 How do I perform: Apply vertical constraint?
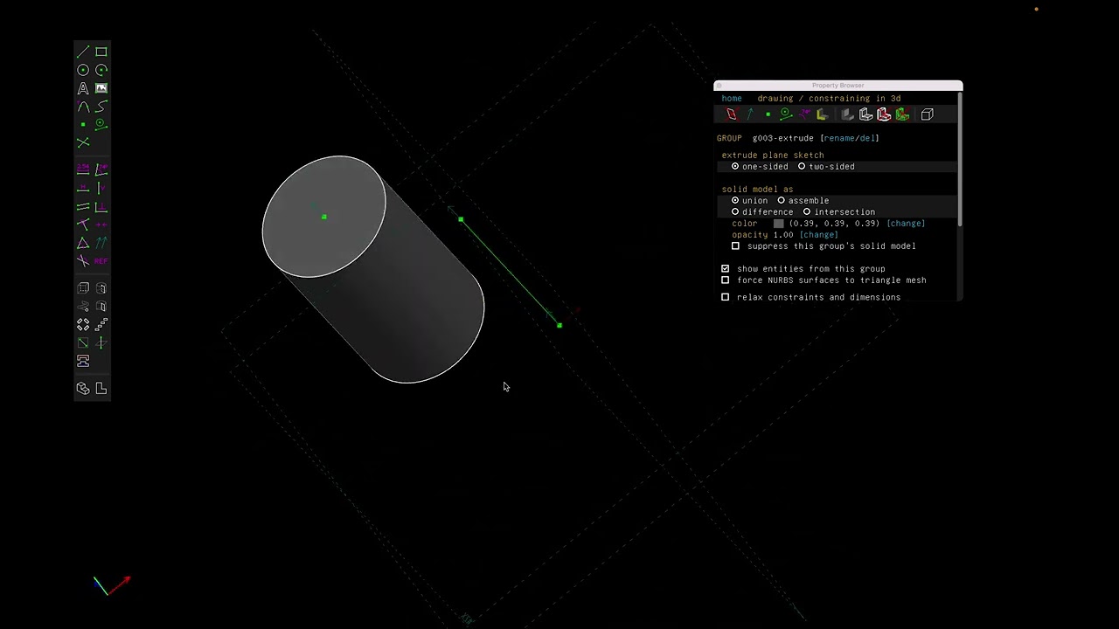pos(101,187)
